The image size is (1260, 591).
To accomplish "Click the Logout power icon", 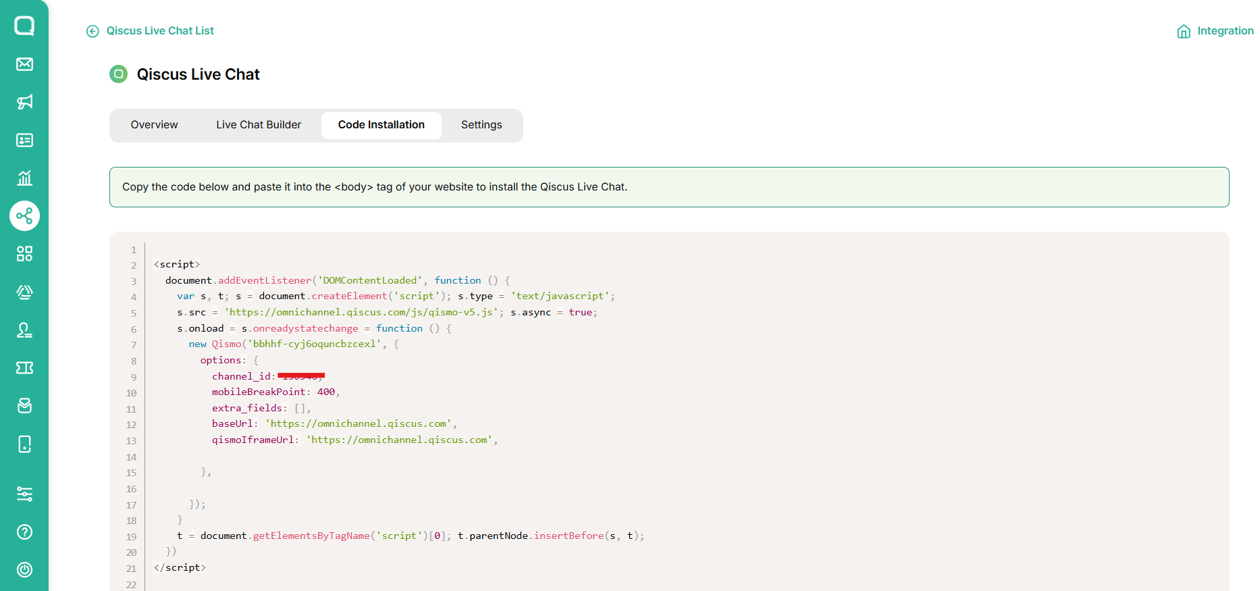I will (24, 570).
